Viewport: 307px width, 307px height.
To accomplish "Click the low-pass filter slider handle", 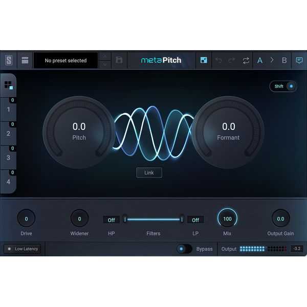I will point(182,220).
